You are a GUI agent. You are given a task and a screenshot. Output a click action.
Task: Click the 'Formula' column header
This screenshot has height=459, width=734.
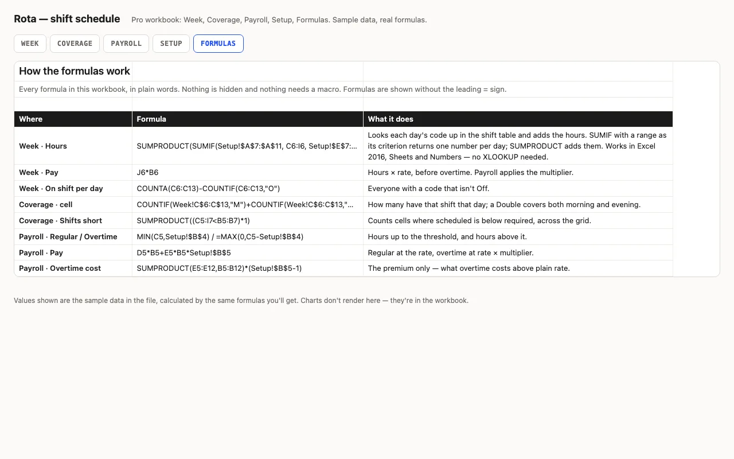pyautogui.click(x=248, y=119)
